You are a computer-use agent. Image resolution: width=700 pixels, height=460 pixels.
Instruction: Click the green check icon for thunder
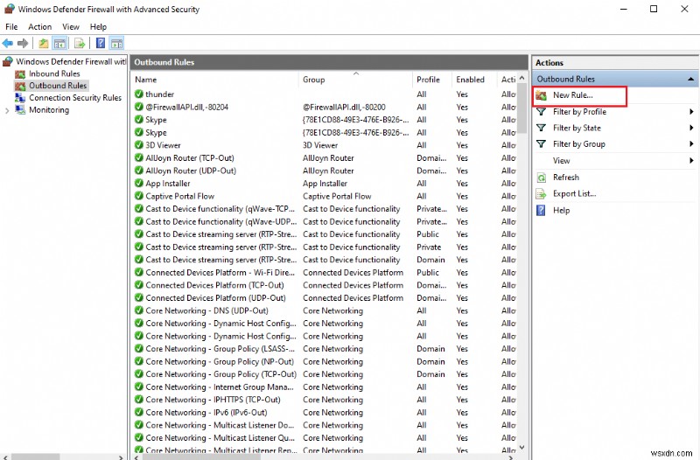point(139,94)
